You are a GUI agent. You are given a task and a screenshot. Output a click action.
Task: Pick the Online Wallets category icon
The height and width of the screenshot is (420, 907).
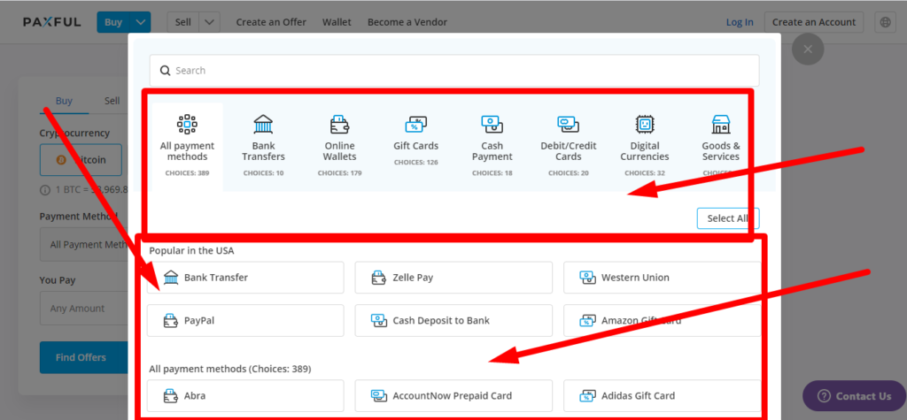pyautogui.click(x=339, y=124)
